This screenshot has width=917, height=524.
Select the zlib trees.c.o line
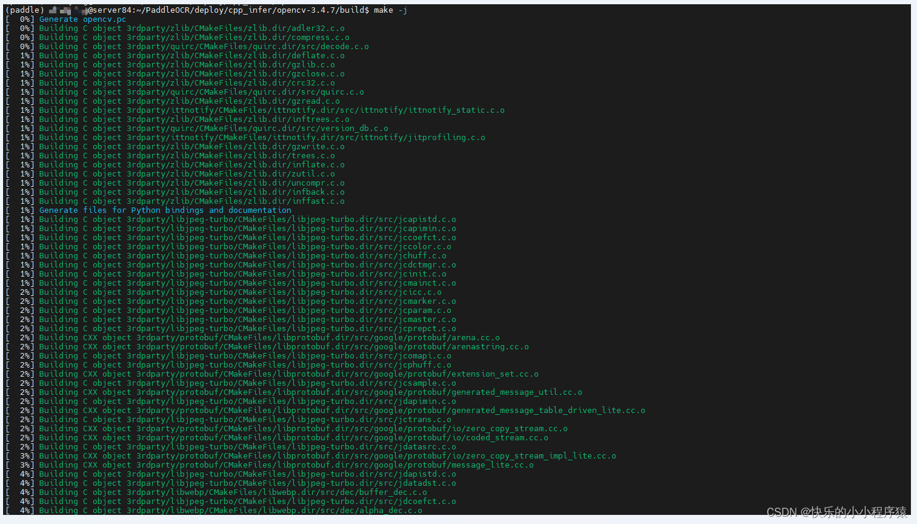click(170, 155)
